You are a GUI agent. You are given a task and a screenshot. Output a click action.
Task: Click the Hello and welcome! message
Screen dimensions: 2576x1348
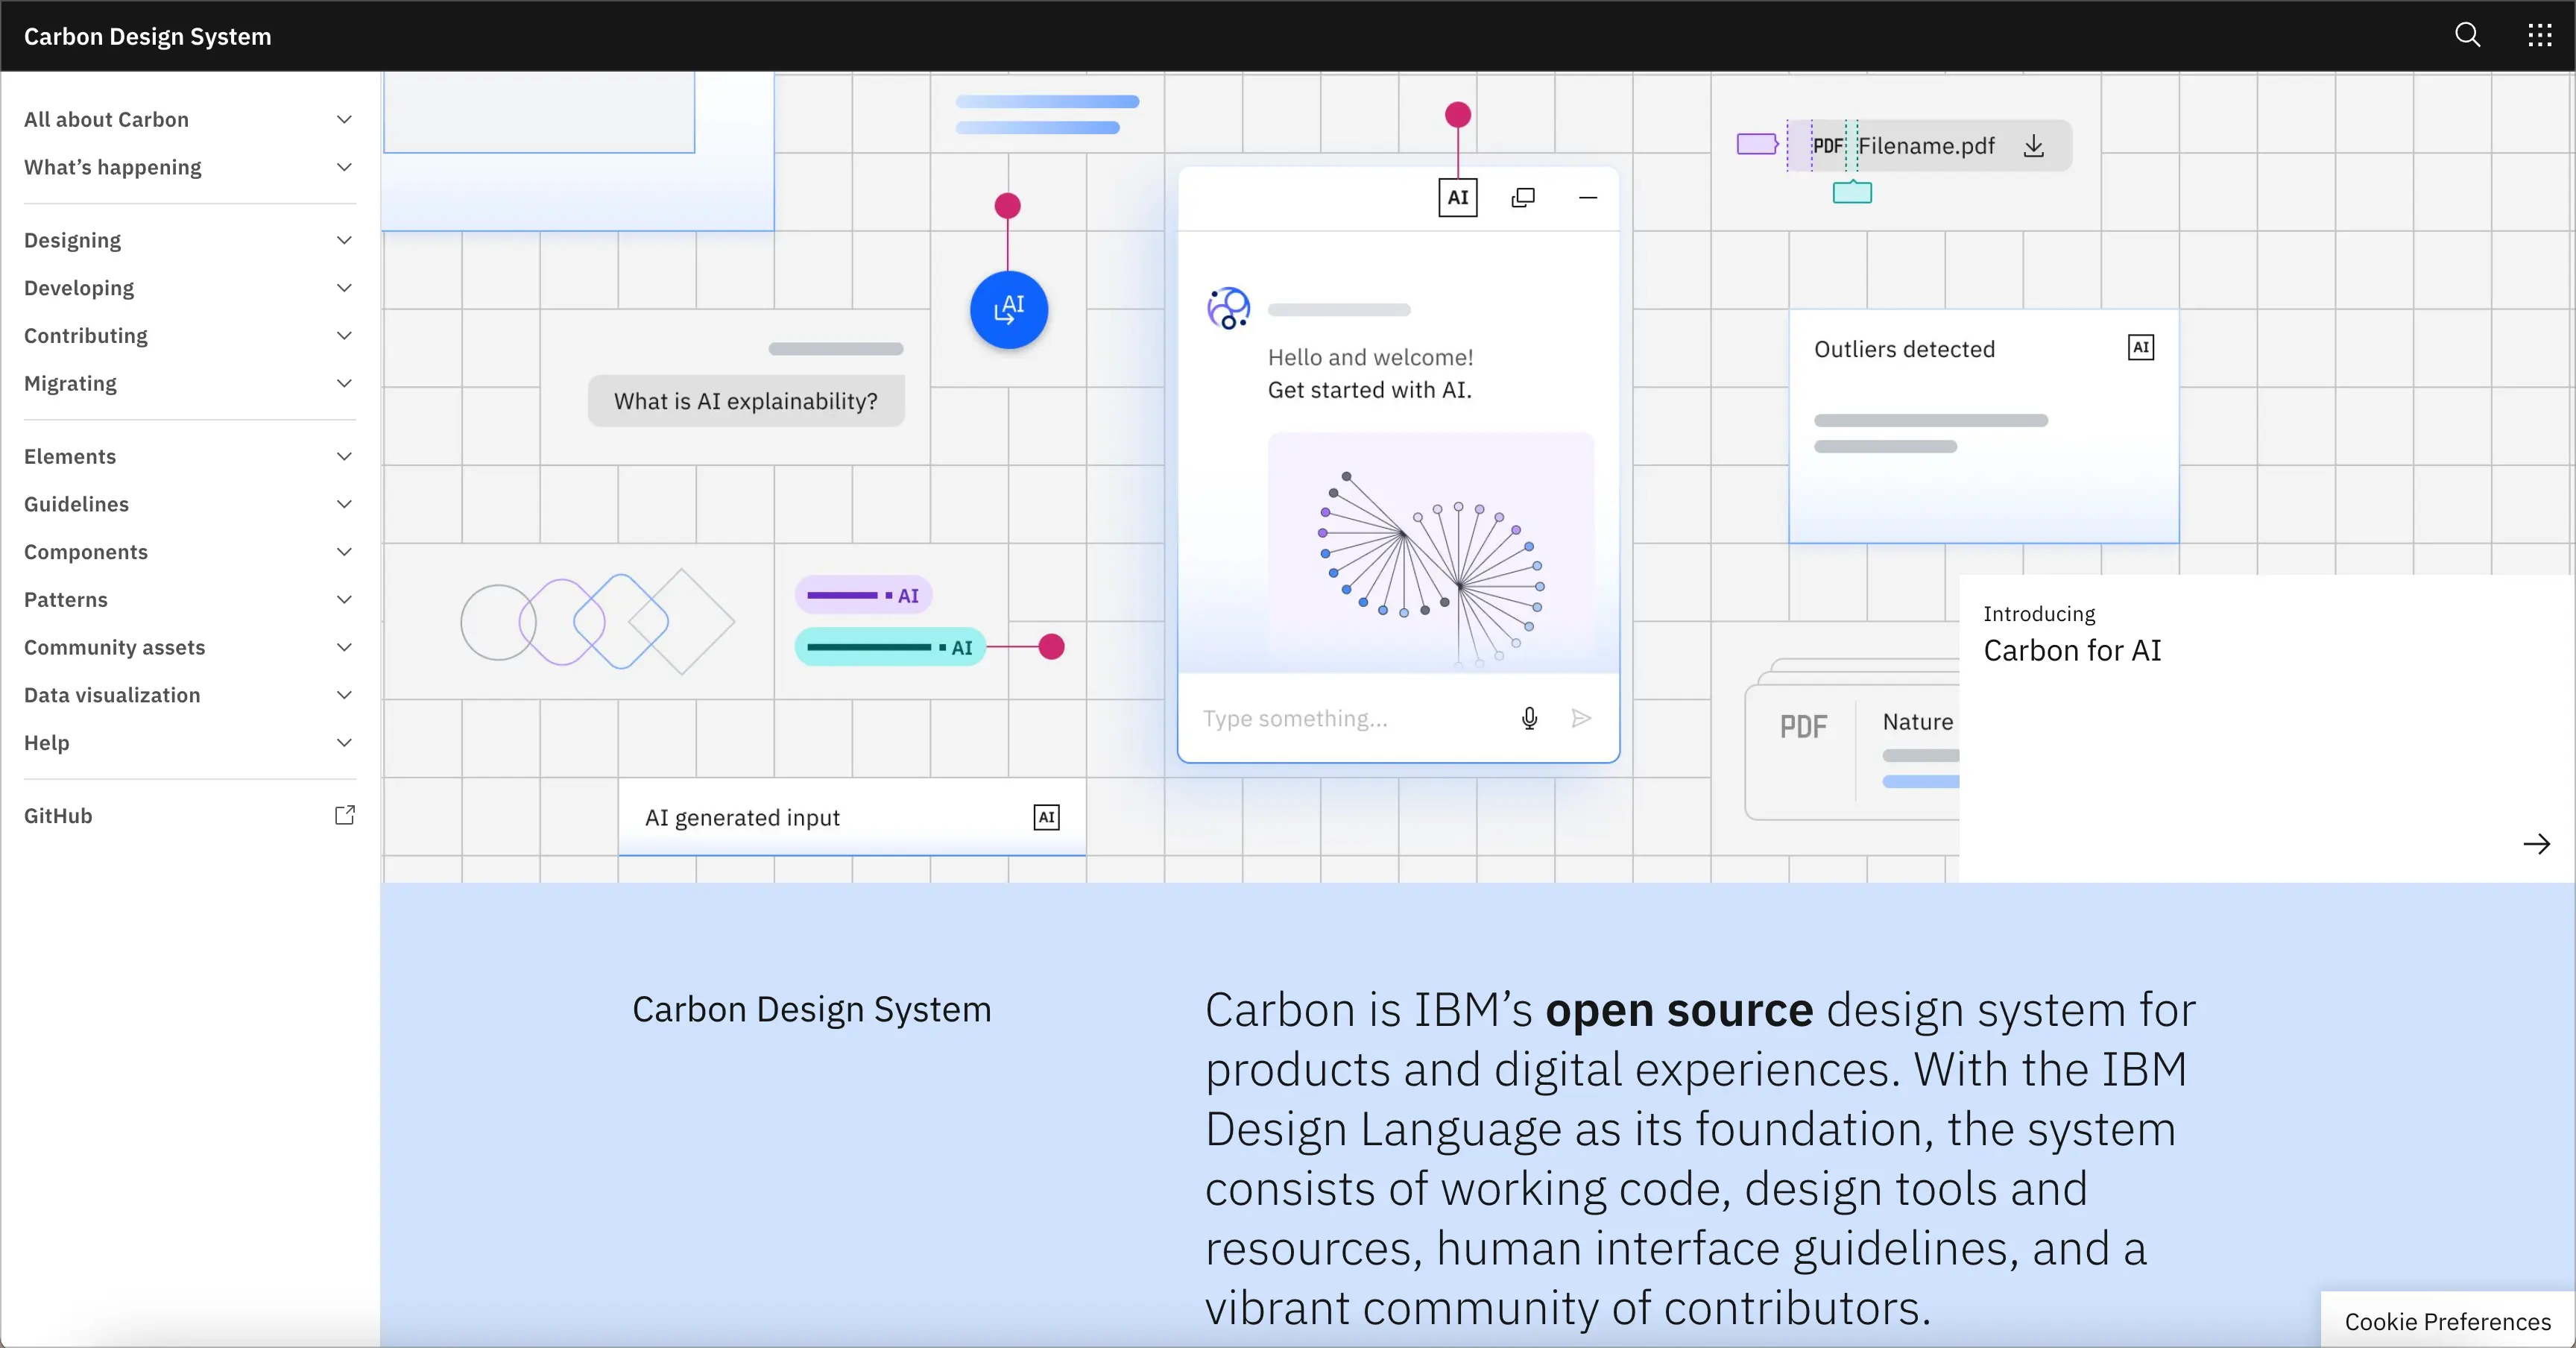(x=1370, y=357)
